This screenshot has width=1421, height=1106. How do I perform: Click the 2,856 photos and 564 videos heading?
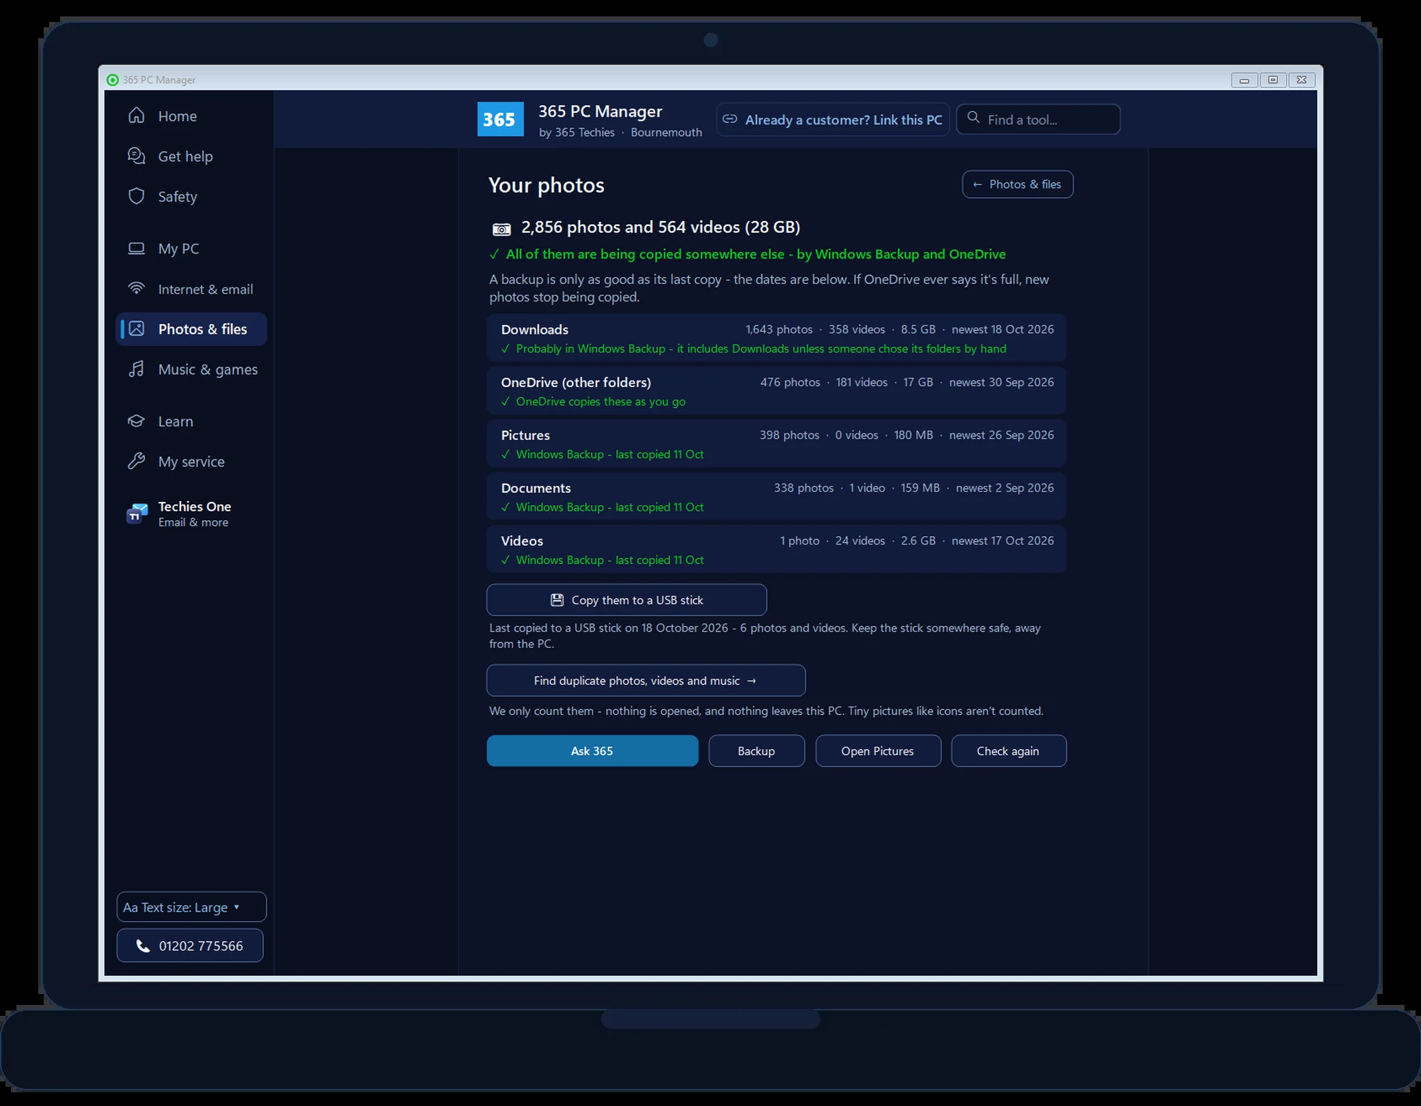point(660,227)
